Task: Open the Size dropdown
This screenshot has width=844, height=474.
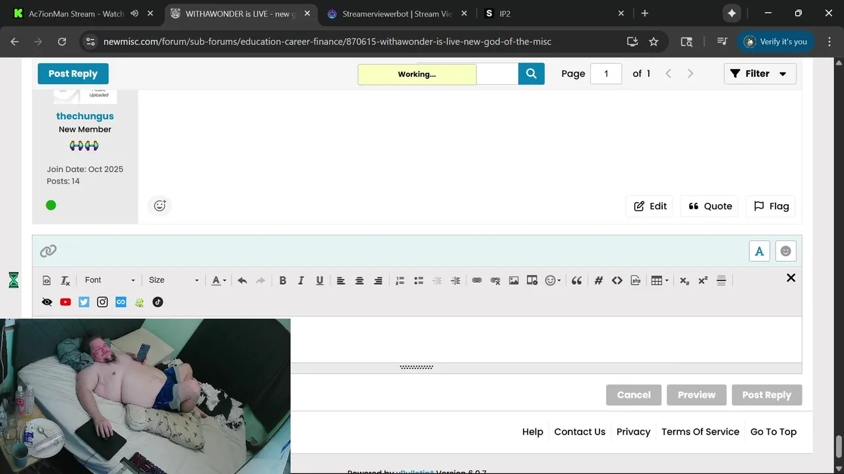Action: coord(173,280)
